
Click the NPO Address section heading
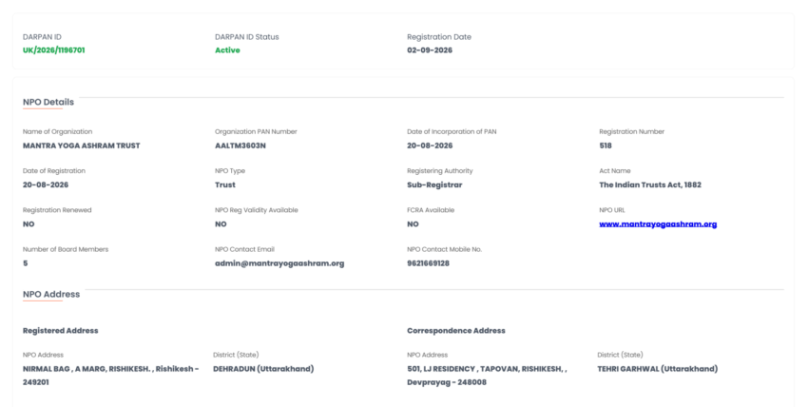pyautogui.click(x=51, y=294)
